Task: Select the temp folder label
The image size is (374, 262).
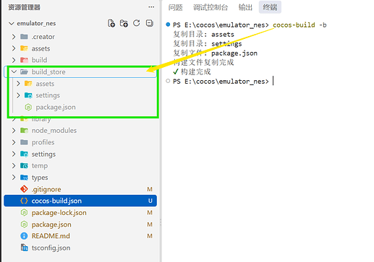Action: click(x=40, y=166)
